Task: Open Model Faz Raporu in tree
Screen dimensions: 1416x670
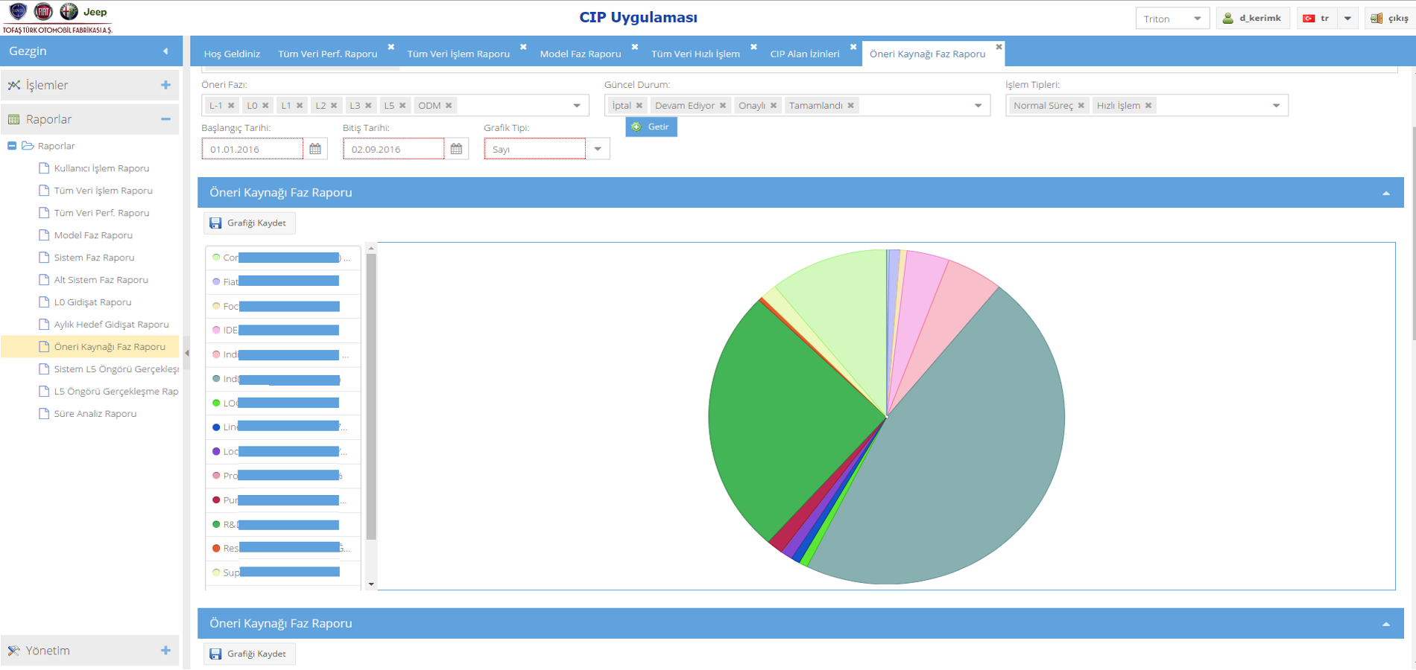Action: pos(93,235)
